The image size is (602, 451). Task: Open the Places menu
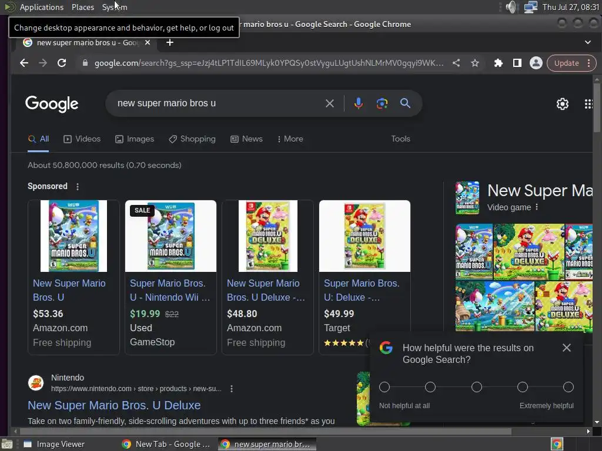point(82,7)
